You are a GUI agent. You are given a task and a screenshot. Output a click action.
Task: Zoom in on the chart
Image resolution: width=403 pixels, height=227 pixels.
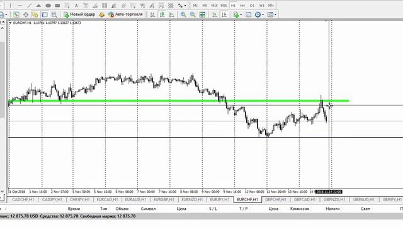pyautogui.click(x=183, y=15)
